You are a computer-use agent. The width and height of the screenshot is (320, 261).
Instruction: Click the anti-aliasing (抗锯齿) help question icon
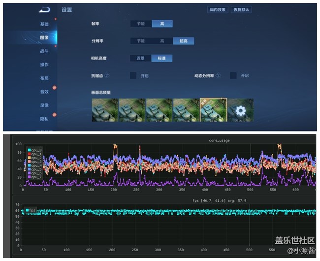[107, 75]
